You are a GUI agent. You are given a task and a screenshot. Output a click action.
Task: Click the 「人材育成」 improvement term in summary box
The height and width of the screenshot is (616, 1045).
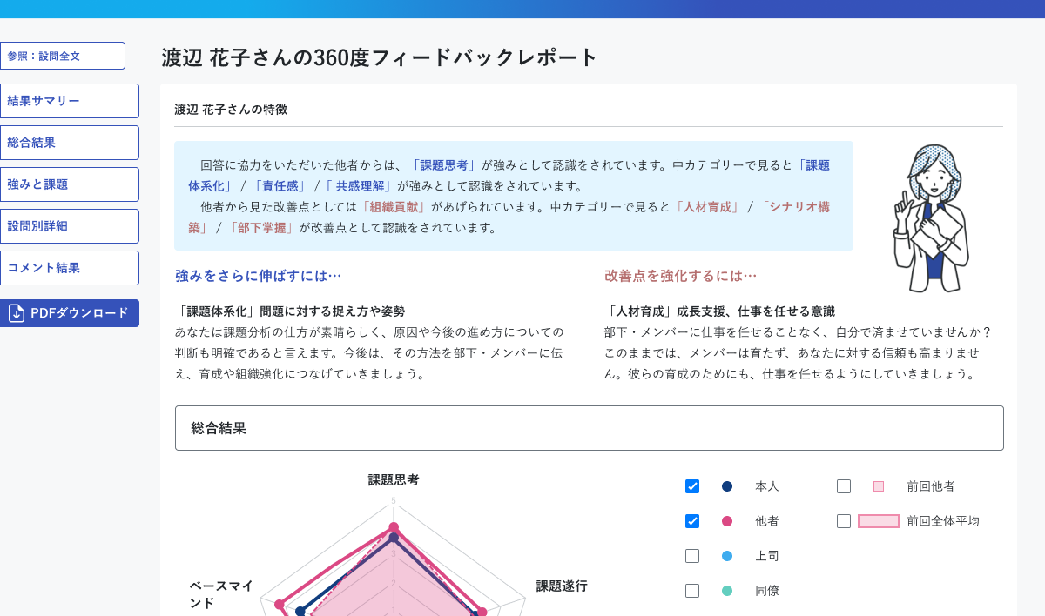706,207
